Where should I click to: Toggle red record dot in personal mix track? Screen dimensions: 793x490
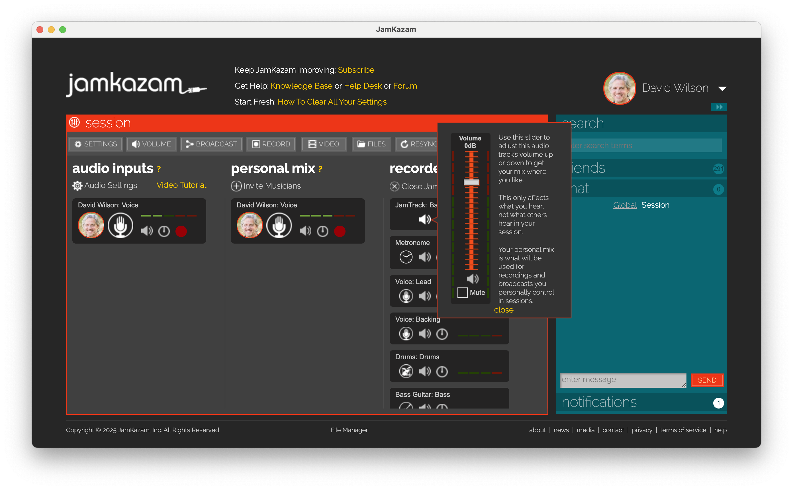pyautogui.click(x=340, y=231)
